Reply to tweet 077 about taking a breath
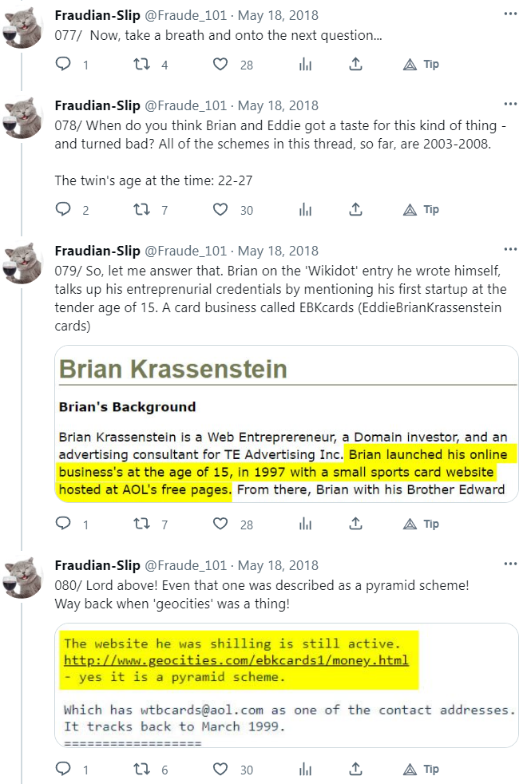The width and height of the screenshot is (527, 784). tap(64, 65)
